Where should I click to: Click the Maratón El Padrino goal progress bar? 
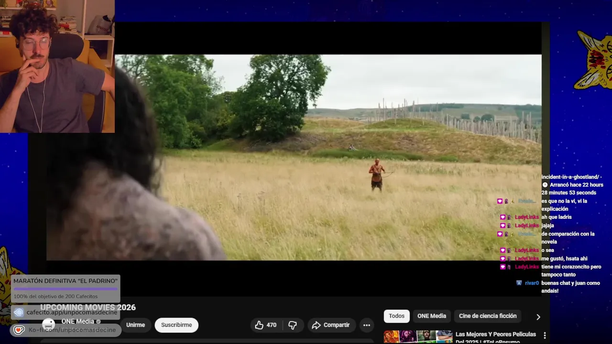(66, 289)
